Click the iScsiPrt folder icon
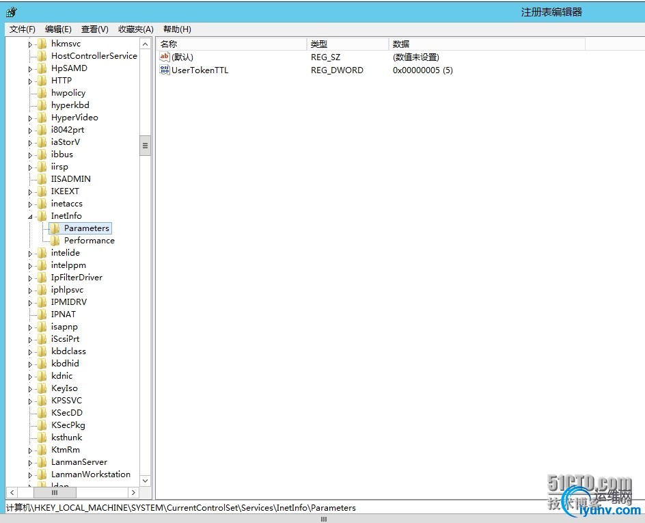645x523 pixels. [x=42, y=339]
